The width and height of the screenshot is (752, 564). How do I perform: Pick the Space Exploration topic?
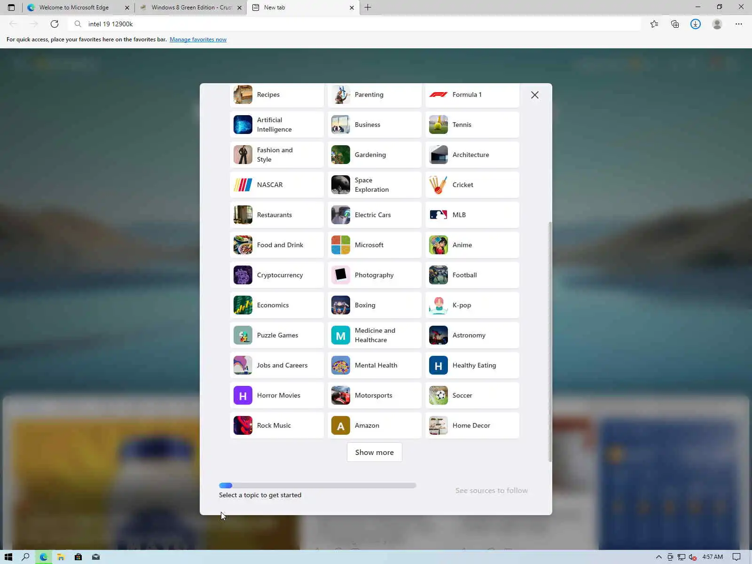[x=375, y=185]
